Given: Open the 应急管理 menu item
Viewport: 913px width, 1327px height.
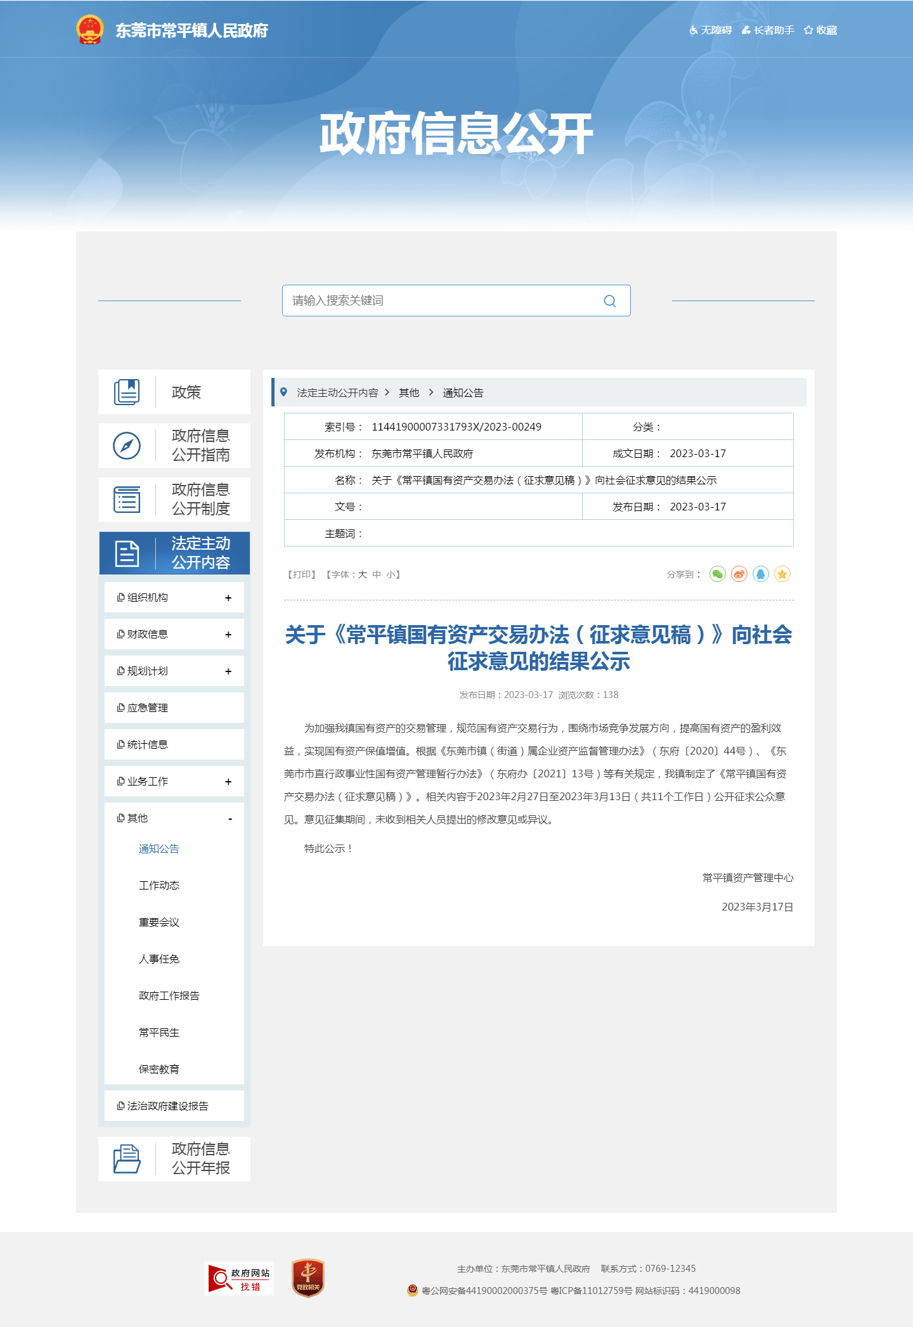Looking at the screenshot, I should click(174, 708).
